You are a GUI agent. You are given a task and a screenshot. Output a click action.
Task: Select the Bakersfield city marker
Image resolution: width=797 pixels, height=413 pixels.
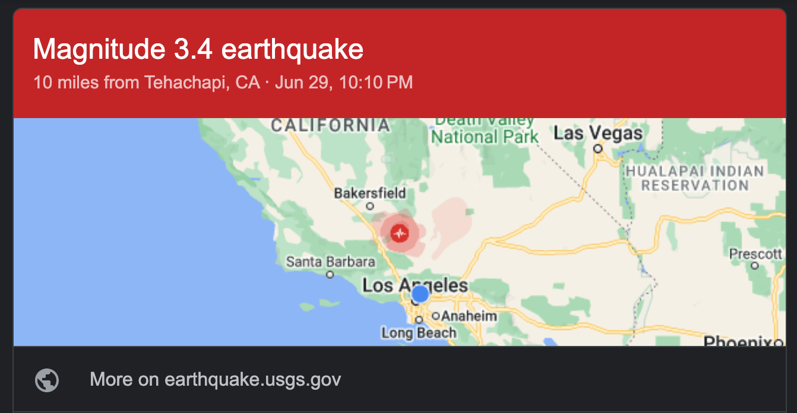pos(370,206)
